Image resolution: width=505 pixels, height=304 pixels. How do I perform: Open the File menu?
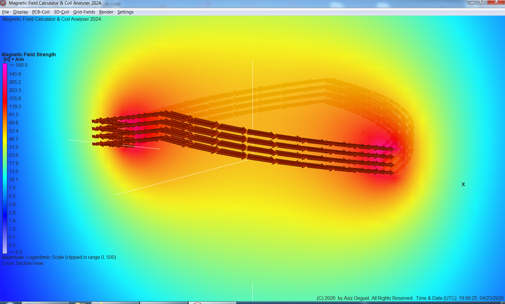pos(5,12)
